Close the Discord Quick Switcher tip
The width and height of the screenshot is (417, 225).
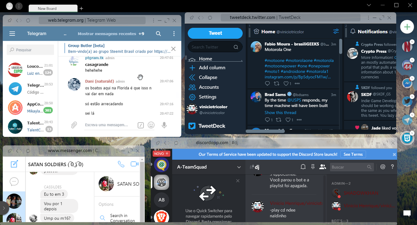(238, 181)
